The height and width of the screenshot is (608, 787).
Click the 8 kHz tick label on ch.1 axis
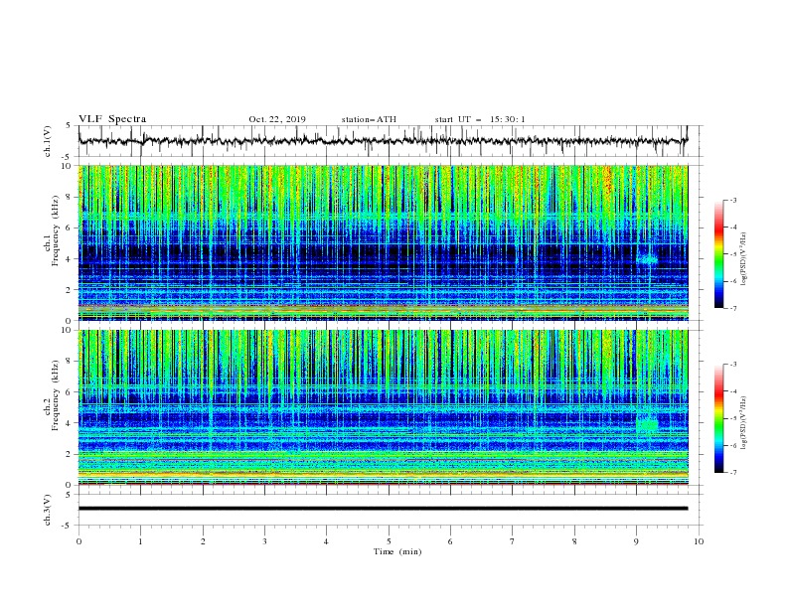click(x=70, y=197)
